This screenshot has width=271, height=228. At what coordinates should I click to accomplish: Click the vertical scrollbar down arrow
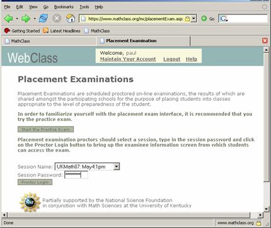[x=266, y=209]
